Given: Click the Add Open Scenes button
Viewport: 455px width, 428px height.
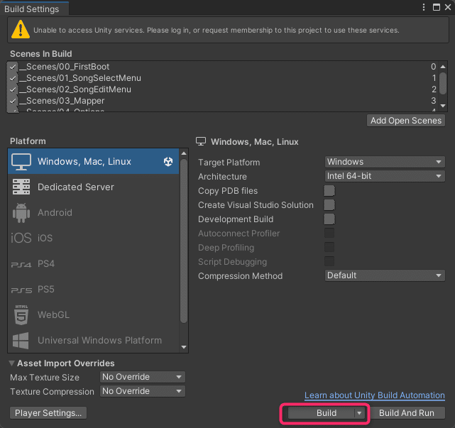Looking at the screenshot, I should (x=406, y=121).
